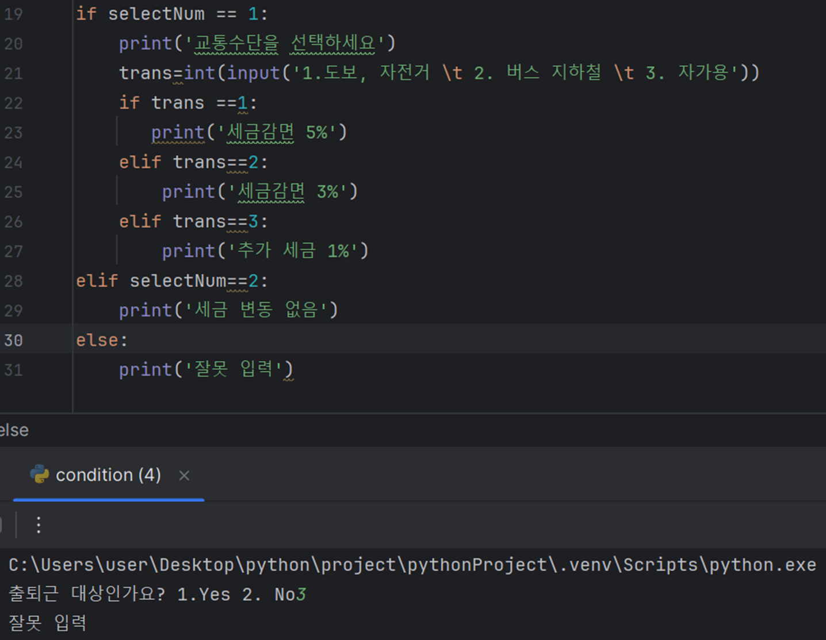826x640 pixels.
Task: Select the condition (4) run tab
Action: [x=109, y=475]
